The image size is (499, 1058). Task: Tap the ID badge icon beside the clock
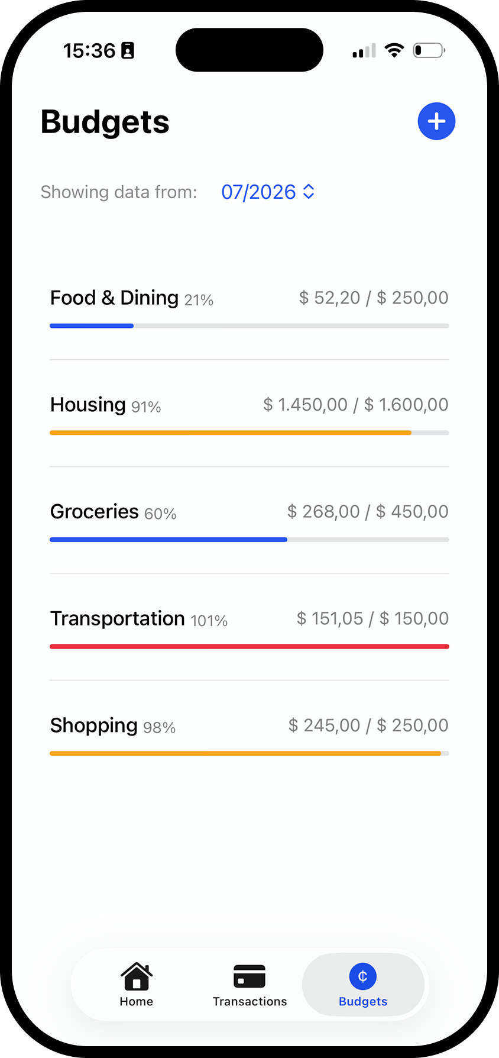coord(128,51)
